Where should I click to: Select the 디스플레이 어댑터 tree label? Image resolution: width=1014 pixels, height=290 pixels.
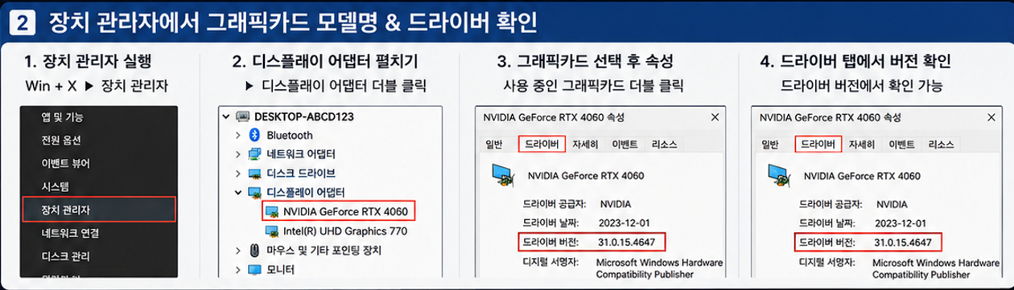[x=305, y=192]
